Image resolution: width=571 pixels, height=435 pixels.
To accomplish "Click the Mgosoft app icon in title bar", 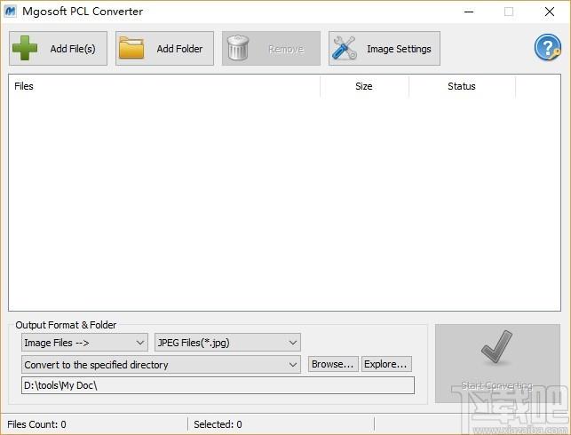I will (x=10, y=12).
